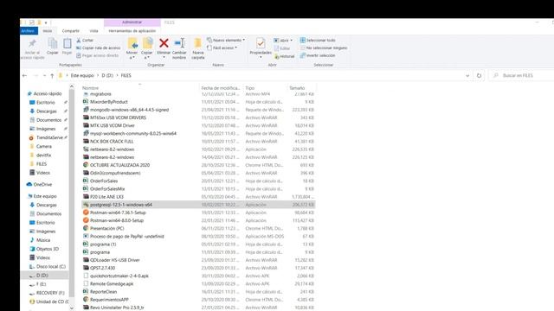Expand the Abrir dropdown arrow
This screenshot has height=311, width=554.
291,41
